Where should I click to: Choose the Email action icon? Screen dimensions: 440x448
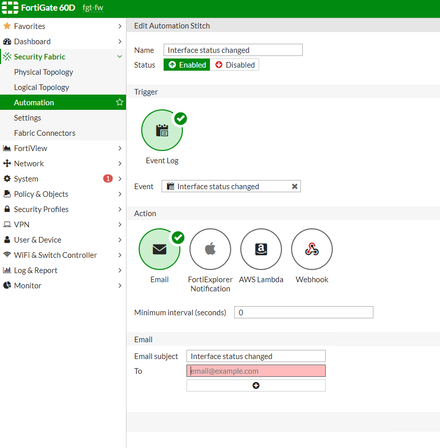(x=159, y=249)
